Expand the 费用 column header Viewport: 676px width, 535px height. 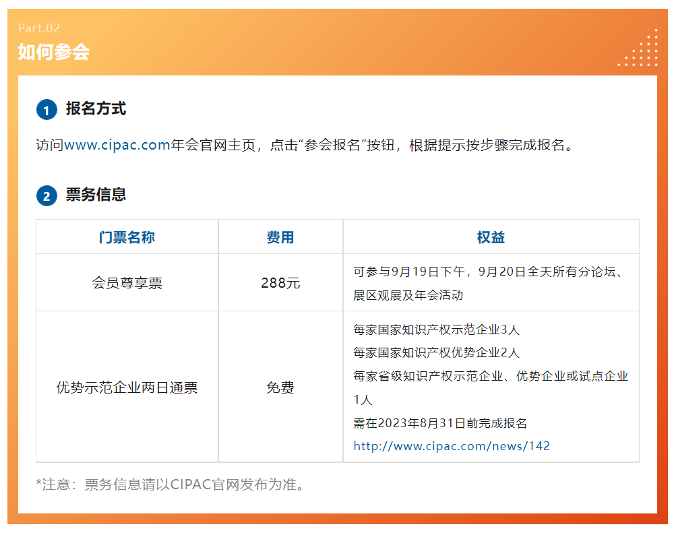click(280, 236)
